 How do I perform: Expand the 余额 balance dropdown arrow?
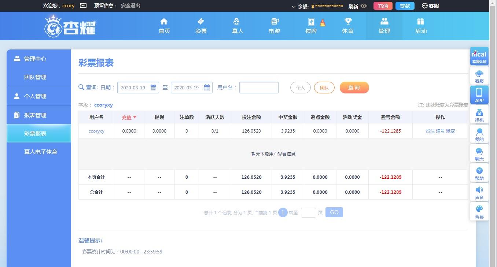294,7
